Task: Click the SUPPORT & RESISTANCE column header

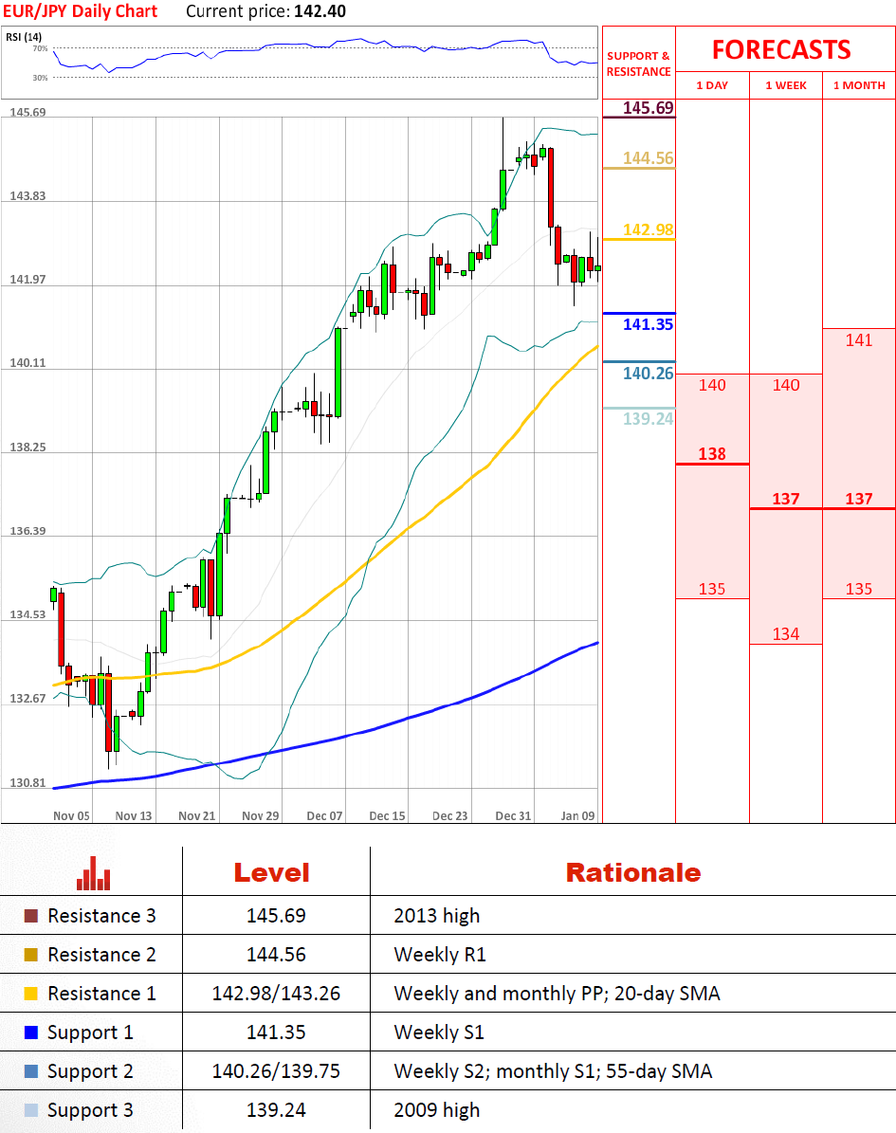Action: pyautogui.click(x=639, y=64)
